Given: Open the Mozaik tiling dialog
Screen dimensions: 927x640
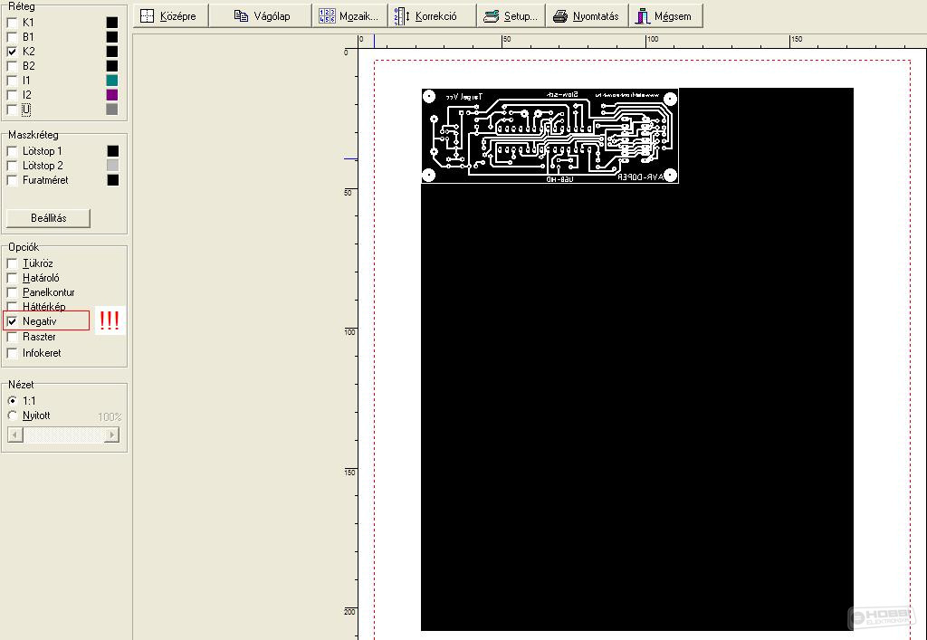Looking at the screenshot, I should (349, 16).
